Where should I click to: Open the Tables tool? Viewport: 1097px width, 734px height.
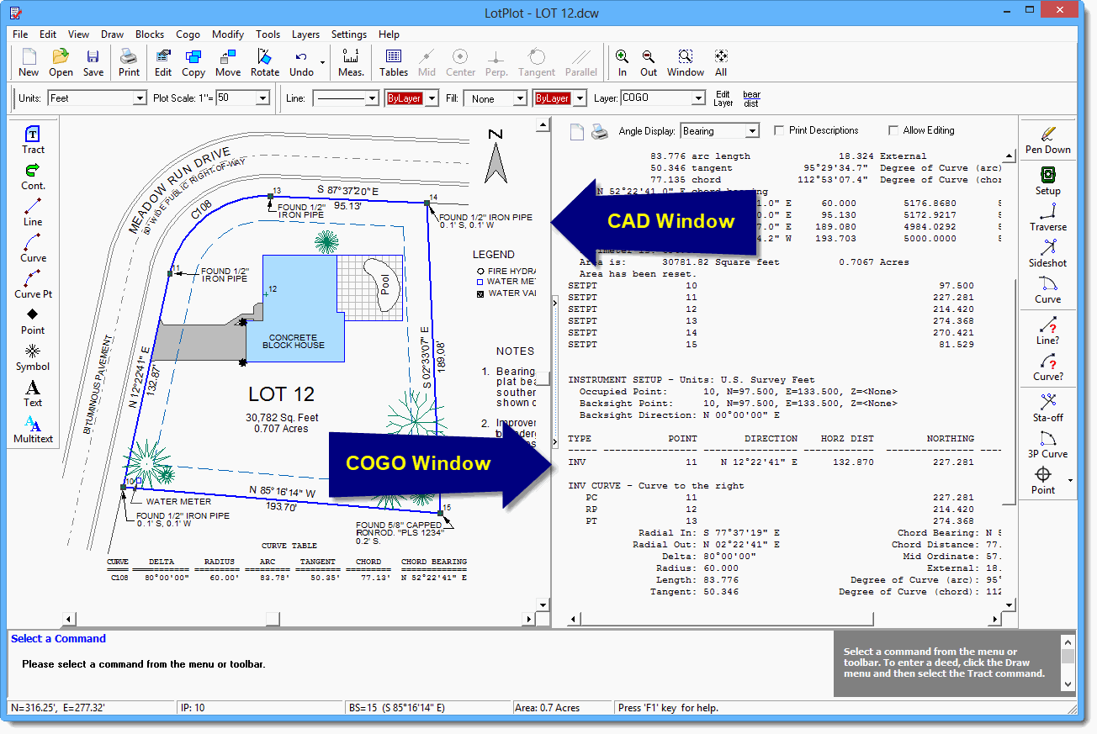(x=393, y=62)
